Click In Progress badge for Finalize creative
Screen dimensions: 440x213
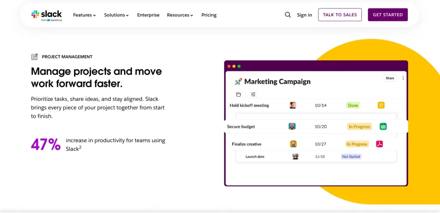[x=357, y=144]
